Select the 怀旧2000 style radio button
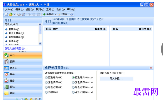The width and height of the screenshot is (163, 100). (x=46, y=92)
